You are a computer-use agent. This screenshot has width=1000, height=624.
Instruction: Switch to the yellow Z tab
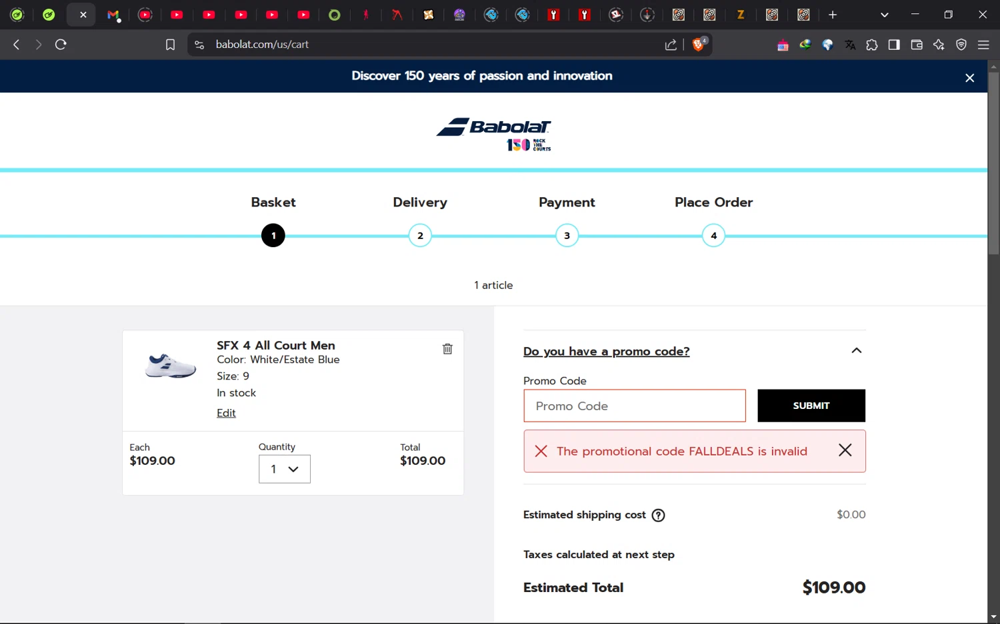741,15
